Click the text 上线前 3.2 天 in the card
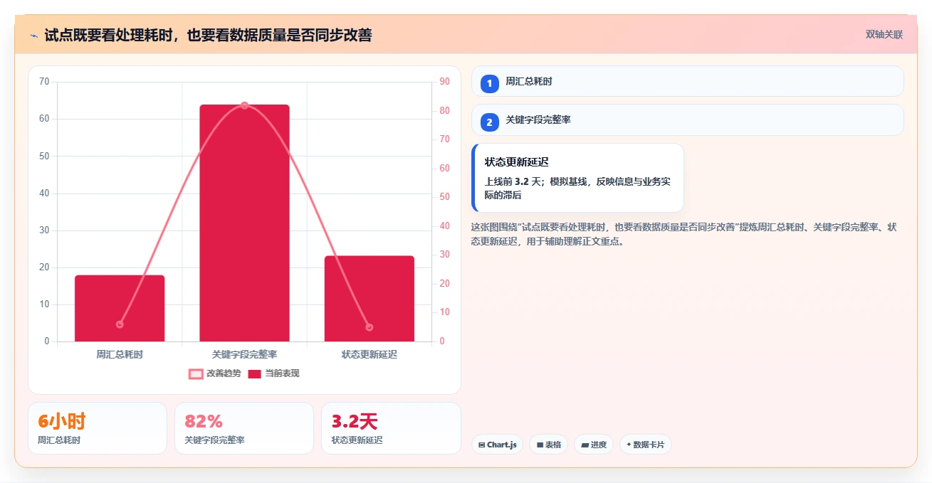This screenshot has width=932, height=483. [513, 181]
